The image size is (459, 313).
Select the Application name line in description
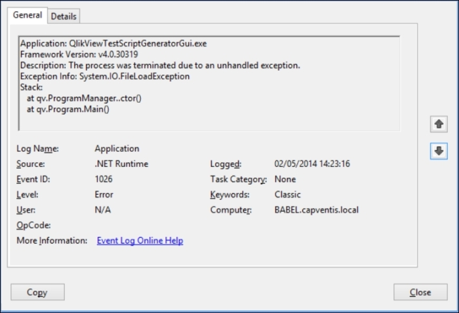coord(113,44)
